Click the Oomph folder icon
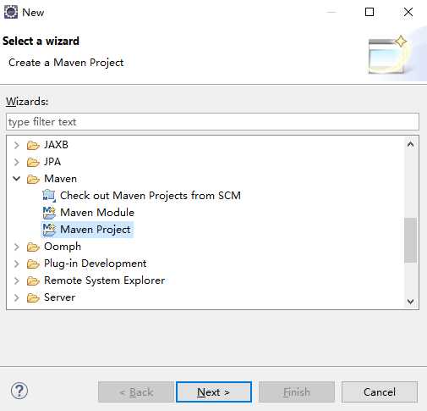Viewport: 427px width, 411px height. pyautogui.click(x=33, y=247)
